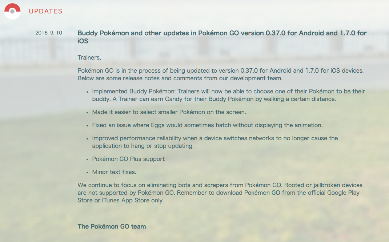The height and width of the screenshot is (242, 389).
Task: Click 'The Pokémon GO team' signature
Action: [112, 226]
